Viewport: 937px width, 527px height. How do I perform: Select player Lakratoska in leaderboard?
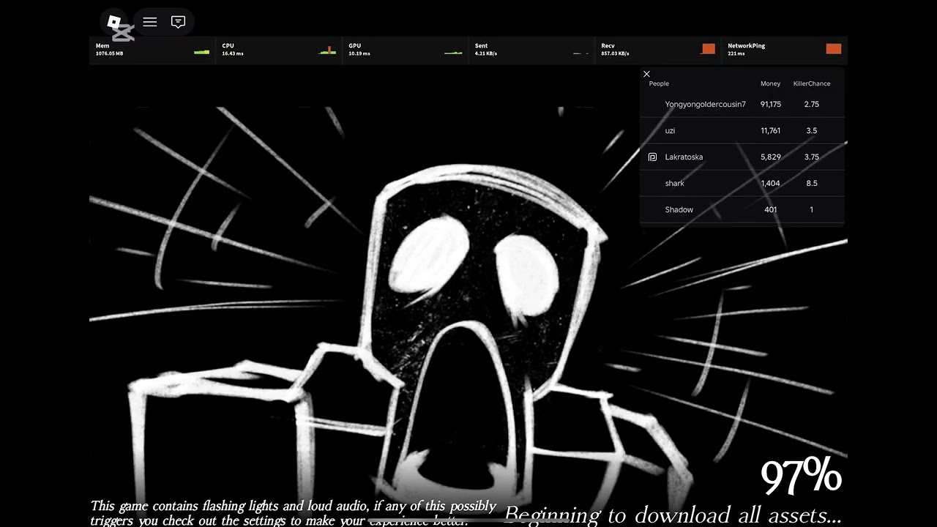pos(742,157)
